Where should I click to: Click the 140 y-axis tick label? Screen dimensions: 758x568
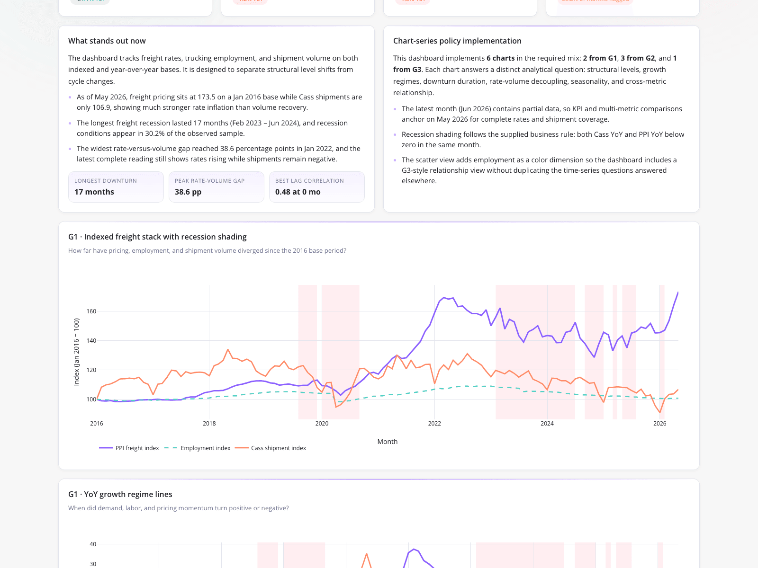click(x=91, y=341)
